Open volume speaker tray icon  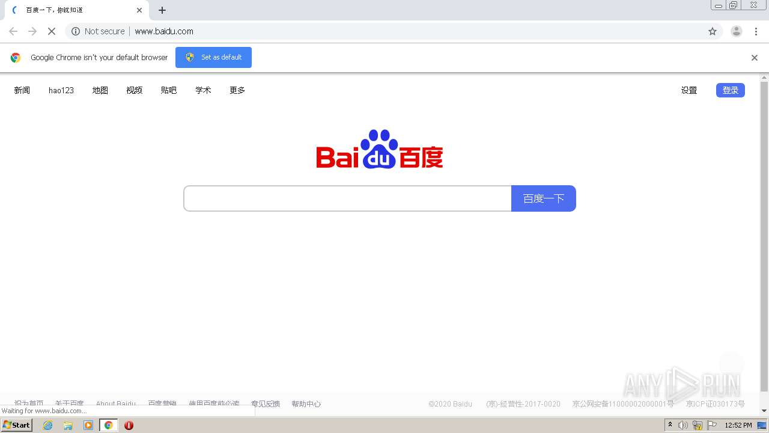click(x=683, y=425)
